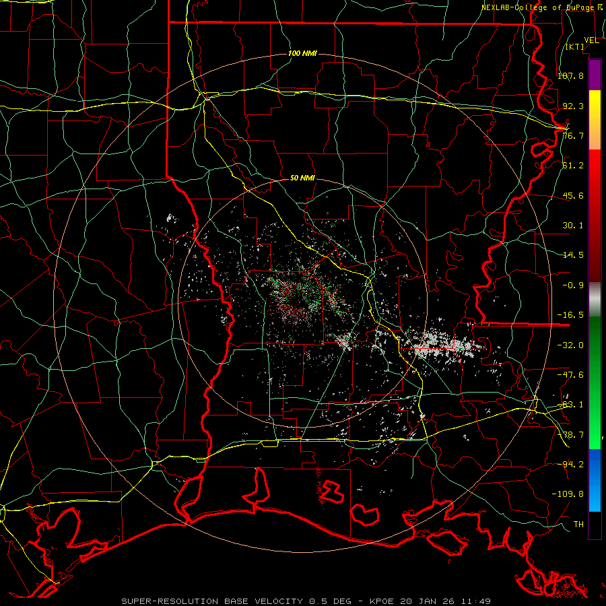
Task: Click the -32.0 velocity scale value
Action: 570,345
